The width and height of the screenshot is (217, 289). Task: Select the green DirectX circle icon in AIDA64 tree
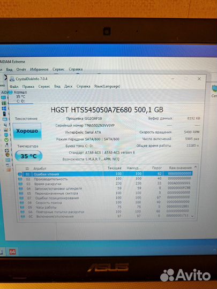(x=6, y=140)
